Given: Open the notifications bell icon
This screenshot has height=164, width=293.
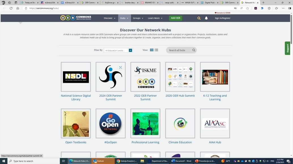Looking at the screenshot, I should 206,18.
